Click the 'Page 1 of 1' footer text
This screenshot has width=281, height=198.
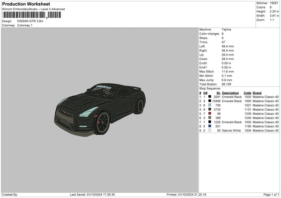click(x=271, y=195)
